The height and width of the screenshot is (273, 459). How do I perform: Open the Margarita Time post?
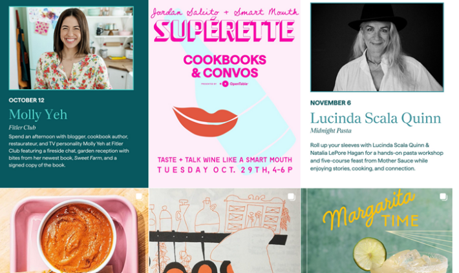[x=376, y=230]
